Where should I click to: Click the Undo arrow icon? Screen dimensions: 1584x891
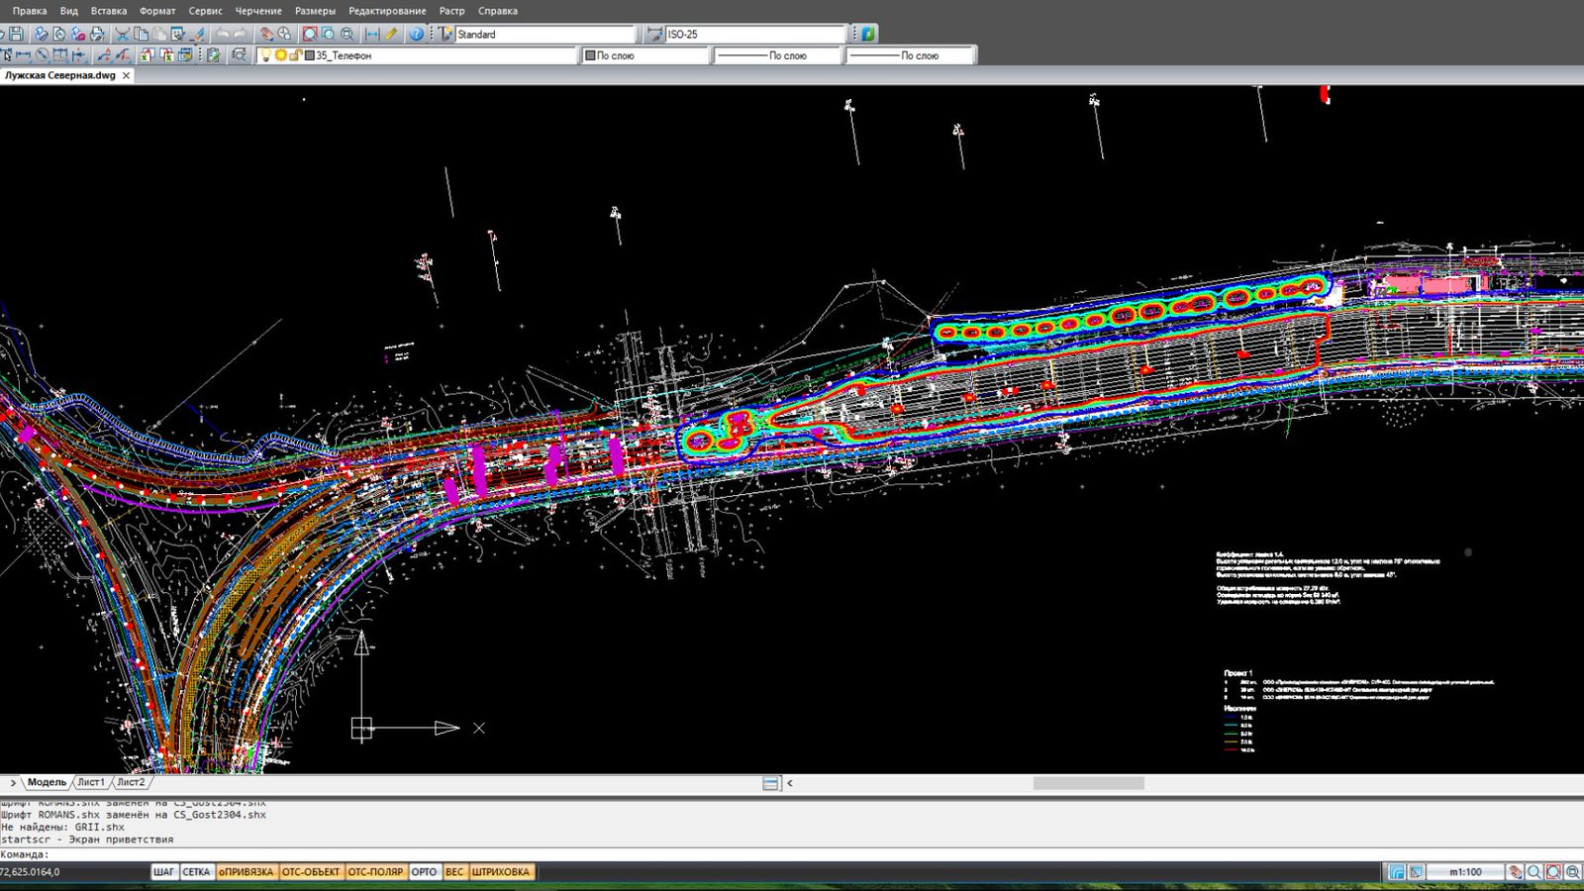222,34
